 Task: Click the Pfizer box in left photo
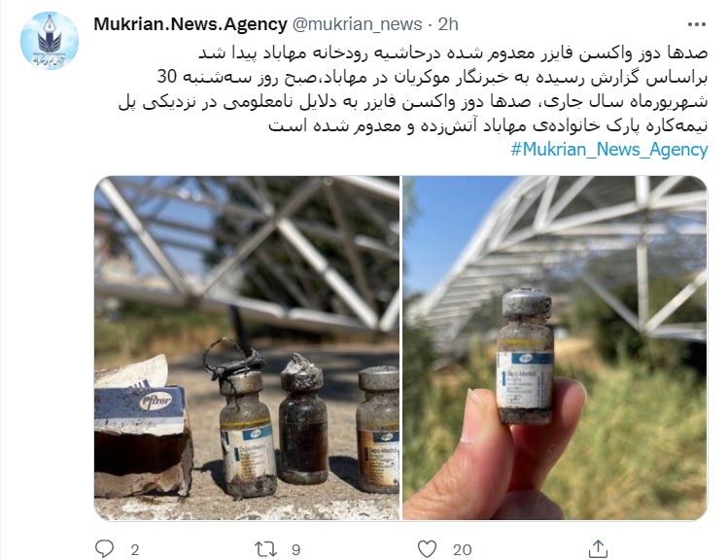pos(141,410)
